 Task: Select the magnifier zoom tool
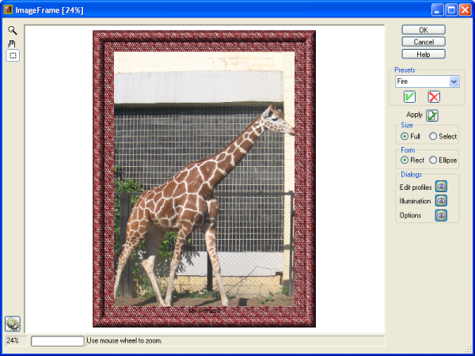click(13, 31)
